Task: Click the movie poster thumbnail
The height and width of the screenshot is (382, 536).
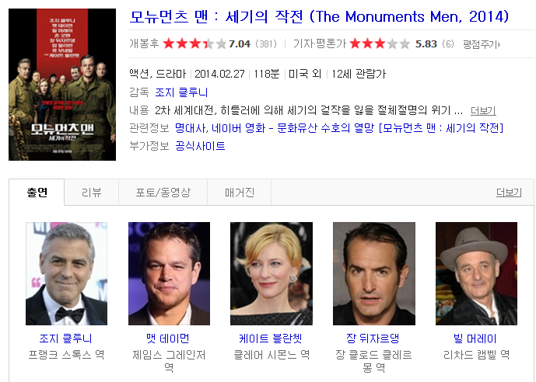Action: tap(62, 85)
